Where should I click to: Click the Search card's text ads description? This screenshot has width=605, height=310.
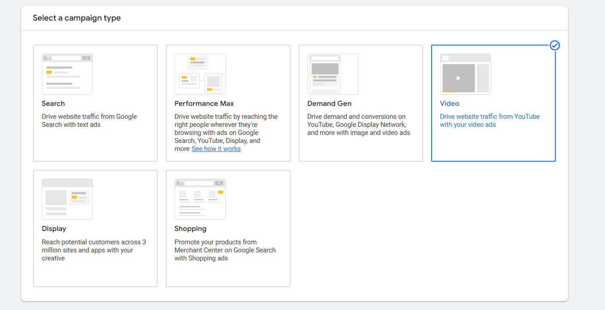click(x=89, y=121)
